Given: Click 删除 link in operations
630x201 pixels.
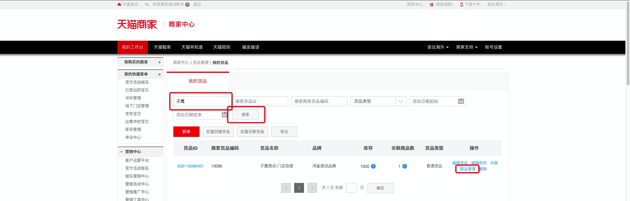Looking at the screenshot, I should coord(483,169).
